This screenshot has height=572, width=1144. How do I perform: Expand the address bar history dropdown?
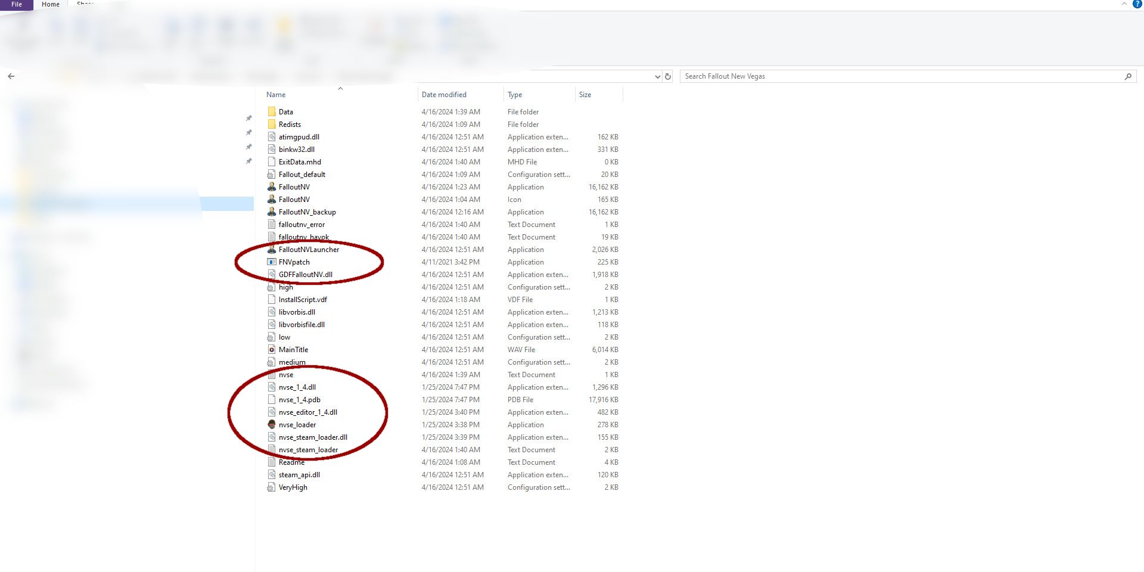657,76
